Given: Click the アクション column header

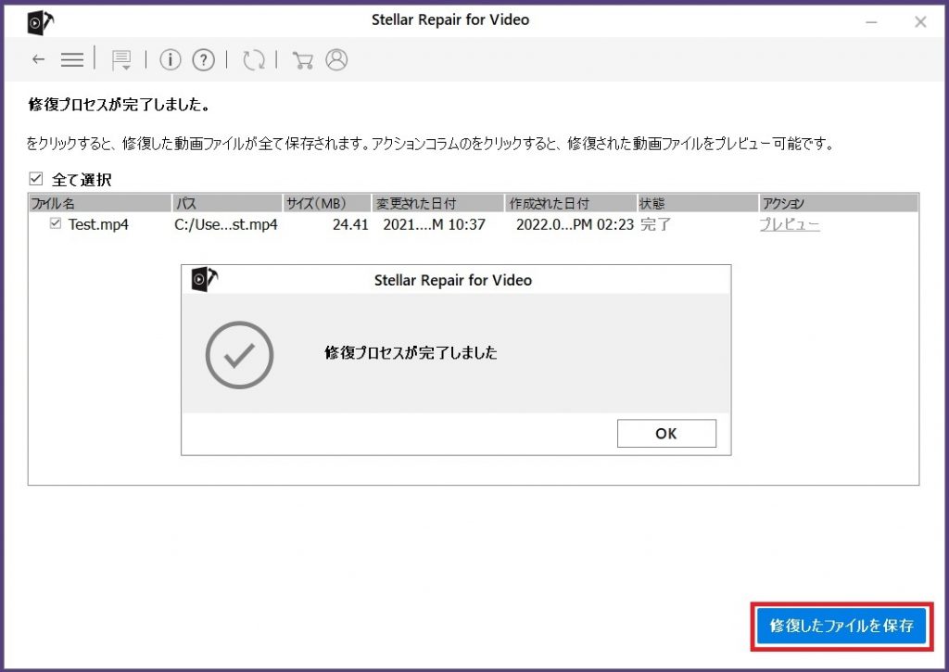Looking at the screenshot, I should tap(839, 203).
